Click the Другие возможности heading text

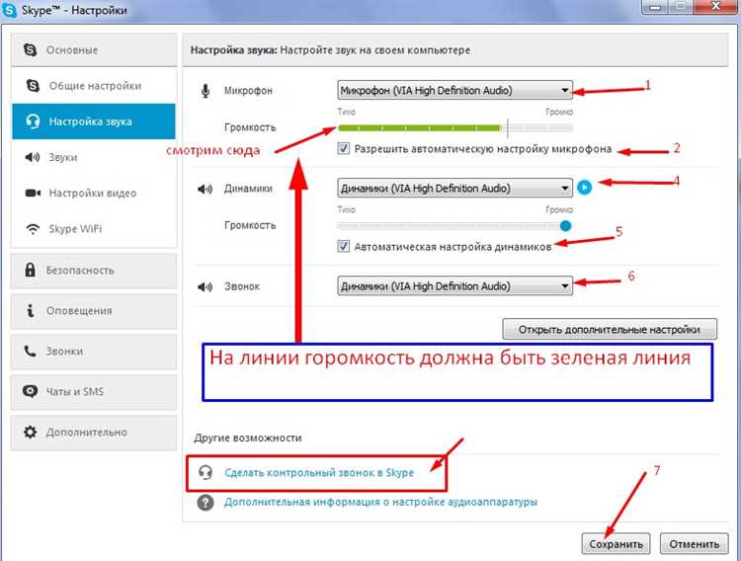(x=248, y=438)
